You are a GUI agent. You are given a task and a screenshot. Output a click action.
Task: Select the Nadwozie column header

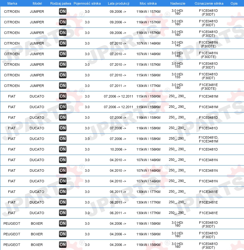click(178, 3)
